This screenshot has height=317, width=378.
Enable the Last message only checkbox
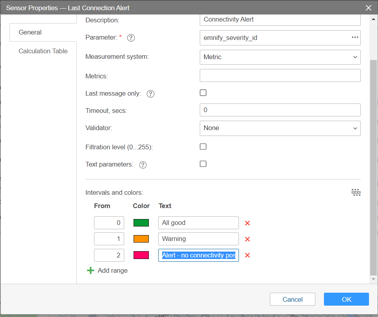[x=203, y=93]
